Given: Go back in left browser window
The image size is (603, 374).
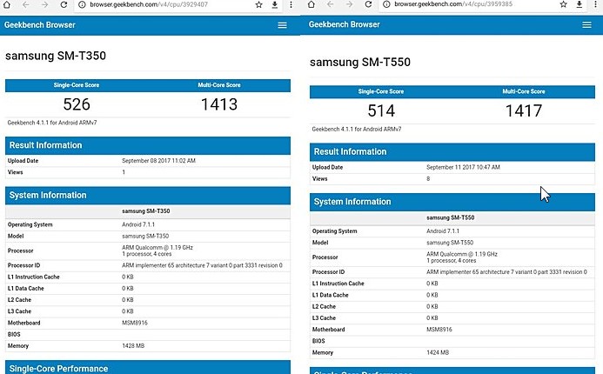Looking at the screenshot, I should [26, 4].
